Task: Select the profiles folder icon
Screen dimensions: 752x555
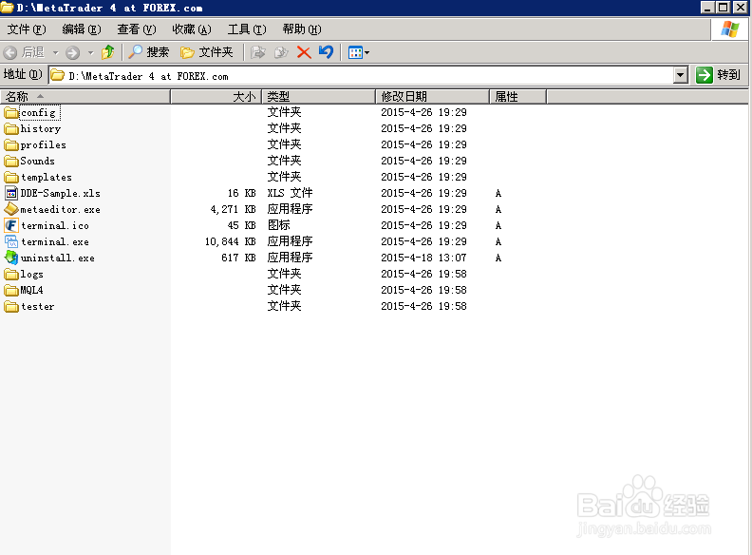Action: 11,145
